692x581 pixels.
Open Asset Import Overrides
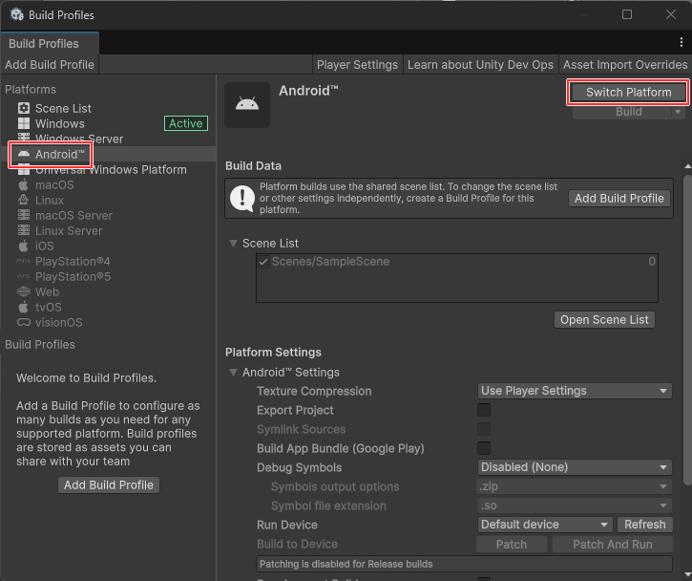(x=625, y=65)
